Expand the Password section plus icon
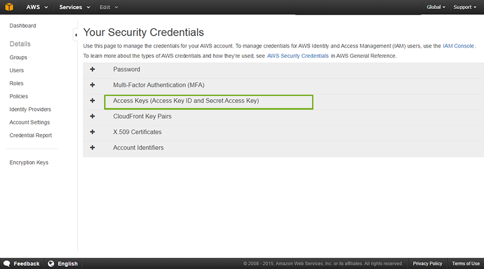 [93, 69]
